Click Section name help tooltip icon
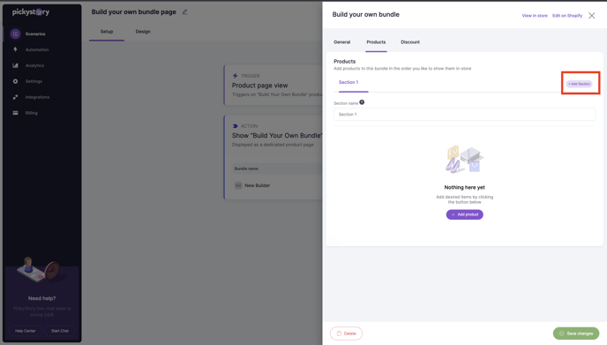The image size is (607, 345). coord(362,102)
